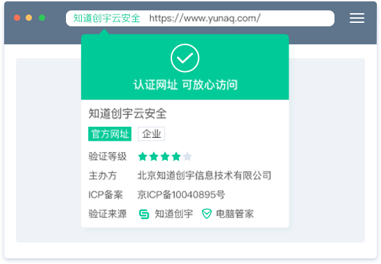Screen dimensions: 381x264
Task: Click the 电脑管家 shield icon
Action: [x=207, y=214]
